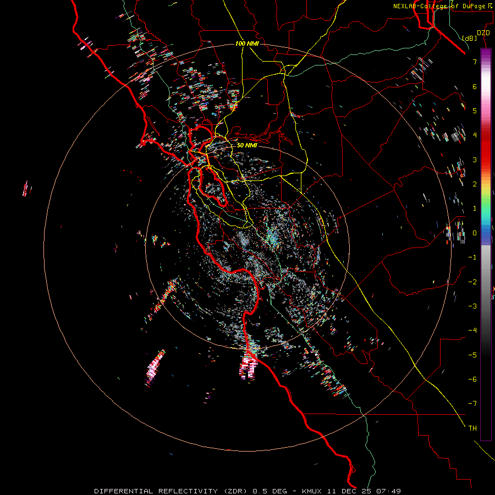Select the positive "6" color scale label
This screenshot has width=495, height=495.
(x=475, y=86)
